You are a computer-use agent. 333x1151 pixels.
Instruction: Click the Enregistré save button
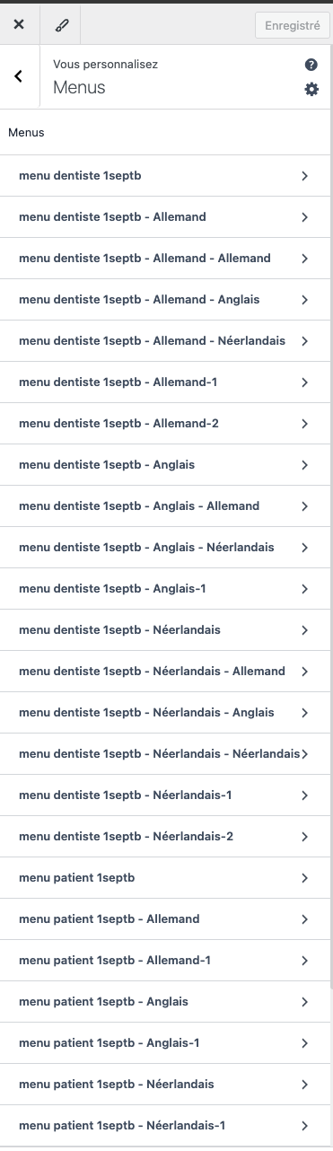click(x=293, y=26)
